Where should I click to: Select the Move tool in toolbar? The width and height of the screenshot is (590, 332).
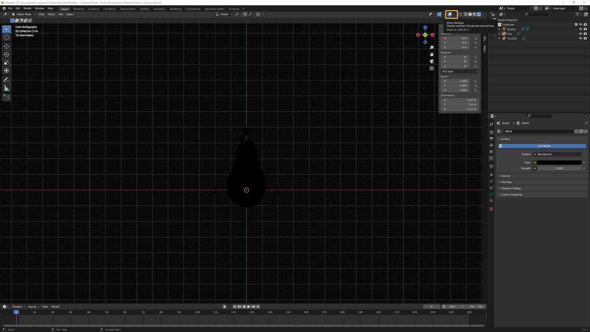6,46
